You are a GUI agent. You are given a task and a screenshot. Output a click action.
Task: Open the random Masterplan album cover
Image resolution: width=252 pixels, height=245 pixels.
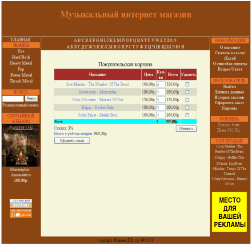point(21,145)
